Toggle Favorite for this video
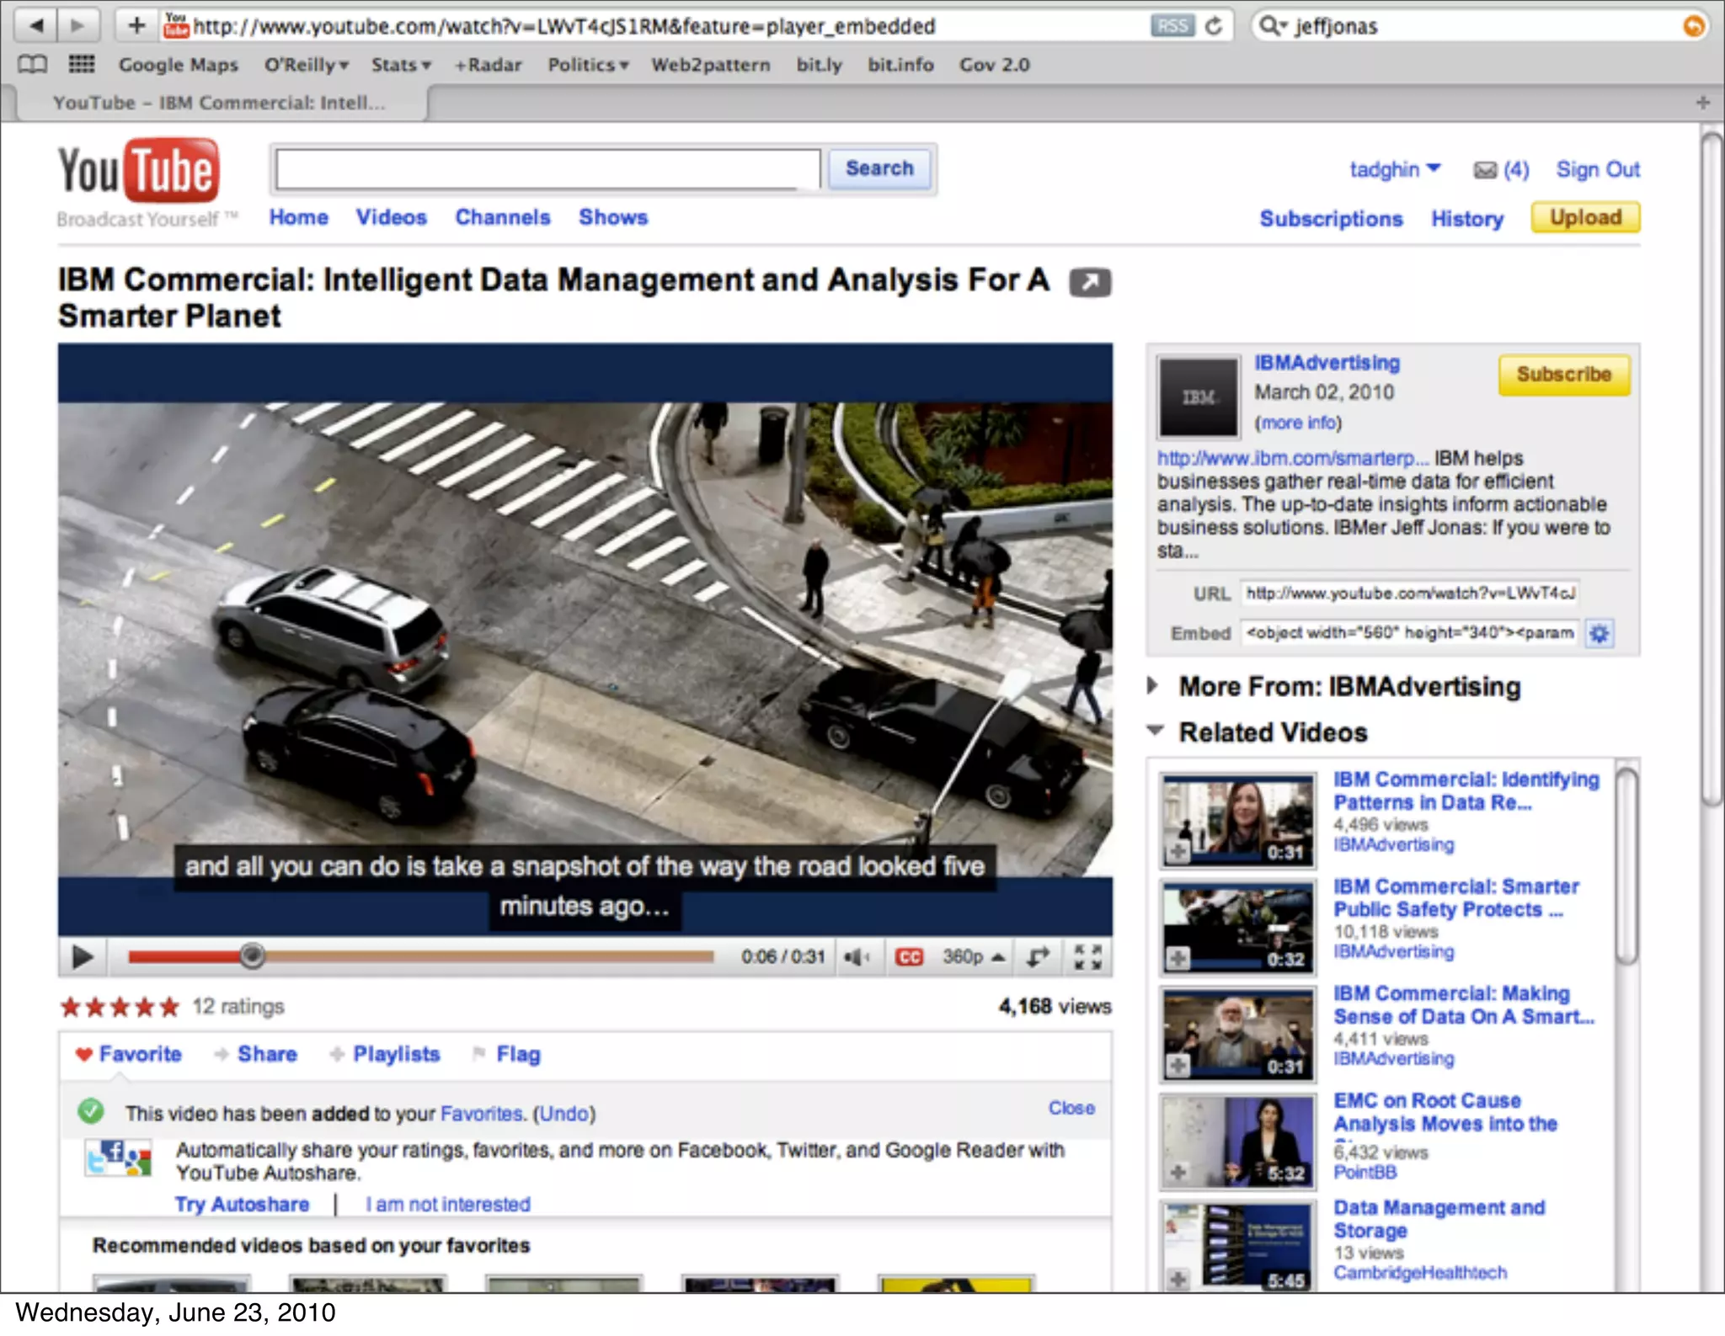This screenshot has width=1725, height=1336. (129, 1054)
